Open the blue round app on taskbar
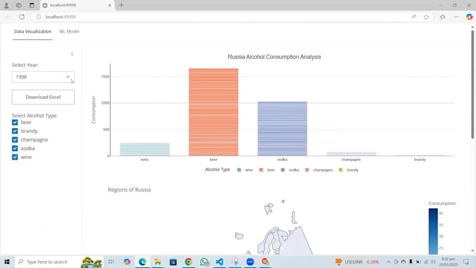The height and width of the screenshot is (268, 476). click(x=250, y=262)
